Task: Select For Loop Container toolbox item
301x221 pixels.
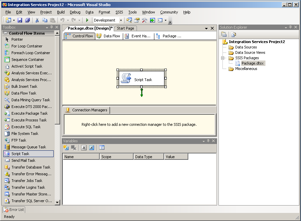Action: click(x=29, y=46)
